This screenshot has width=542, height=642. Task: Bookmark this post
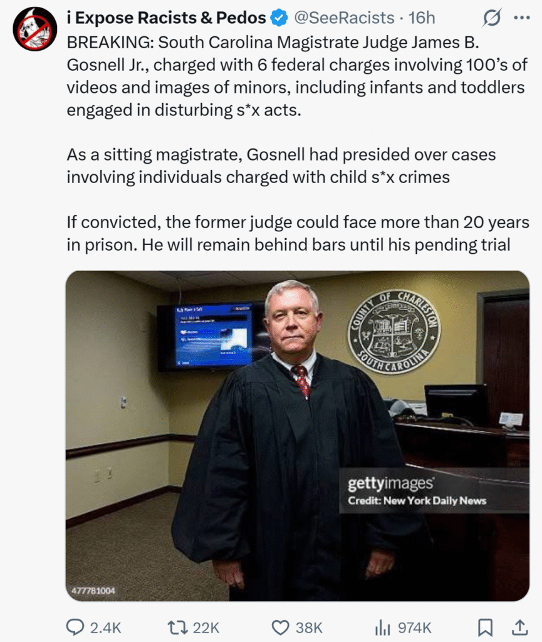click(x=486, y=627)
